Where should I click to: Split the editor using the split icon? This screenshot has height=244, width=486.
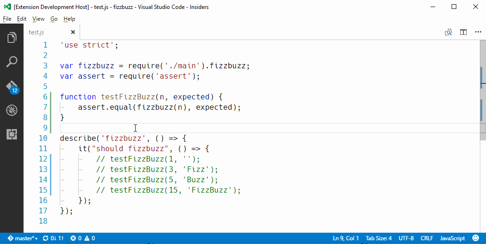pos(463,32)
